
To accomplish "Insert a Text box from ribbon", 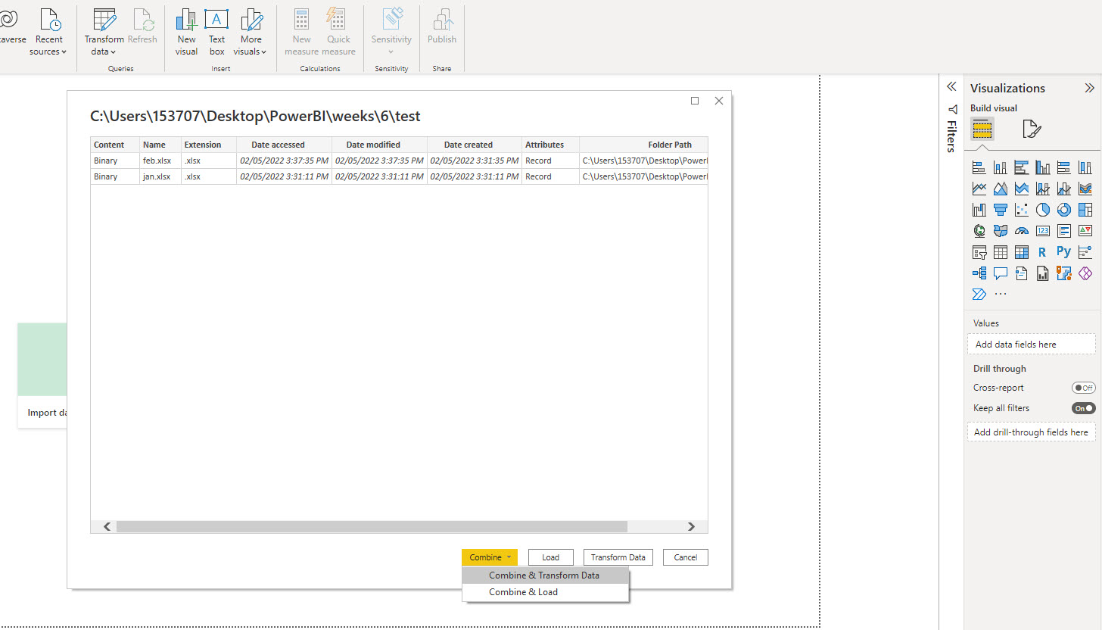I will click(217, 33).
